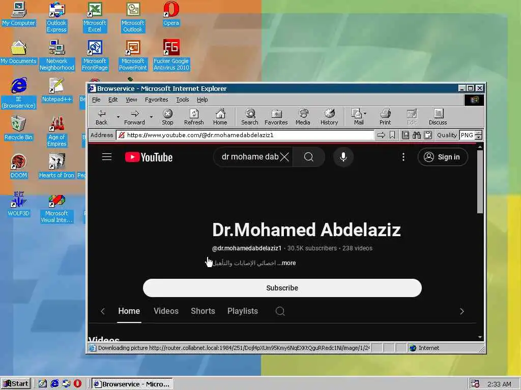Click the clipboard icon in address toolbar
This screenshot has height=390, width=521.
(428, 135)
